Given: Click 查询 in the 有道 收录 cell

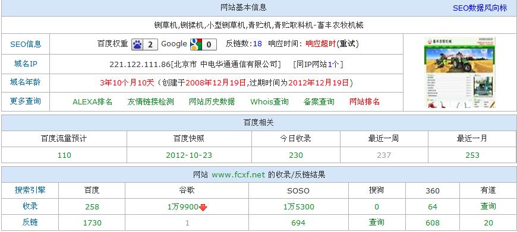Looking at the screenshot, I should click(x=488, y=206).
